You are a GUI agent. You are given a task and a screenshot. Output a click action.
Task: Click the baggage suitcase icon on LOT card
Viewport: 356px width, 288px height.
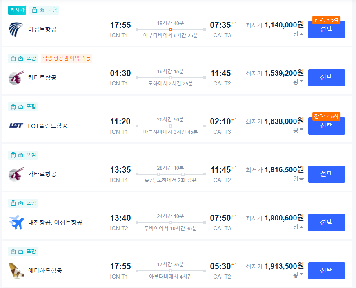[x=13, y=106]
